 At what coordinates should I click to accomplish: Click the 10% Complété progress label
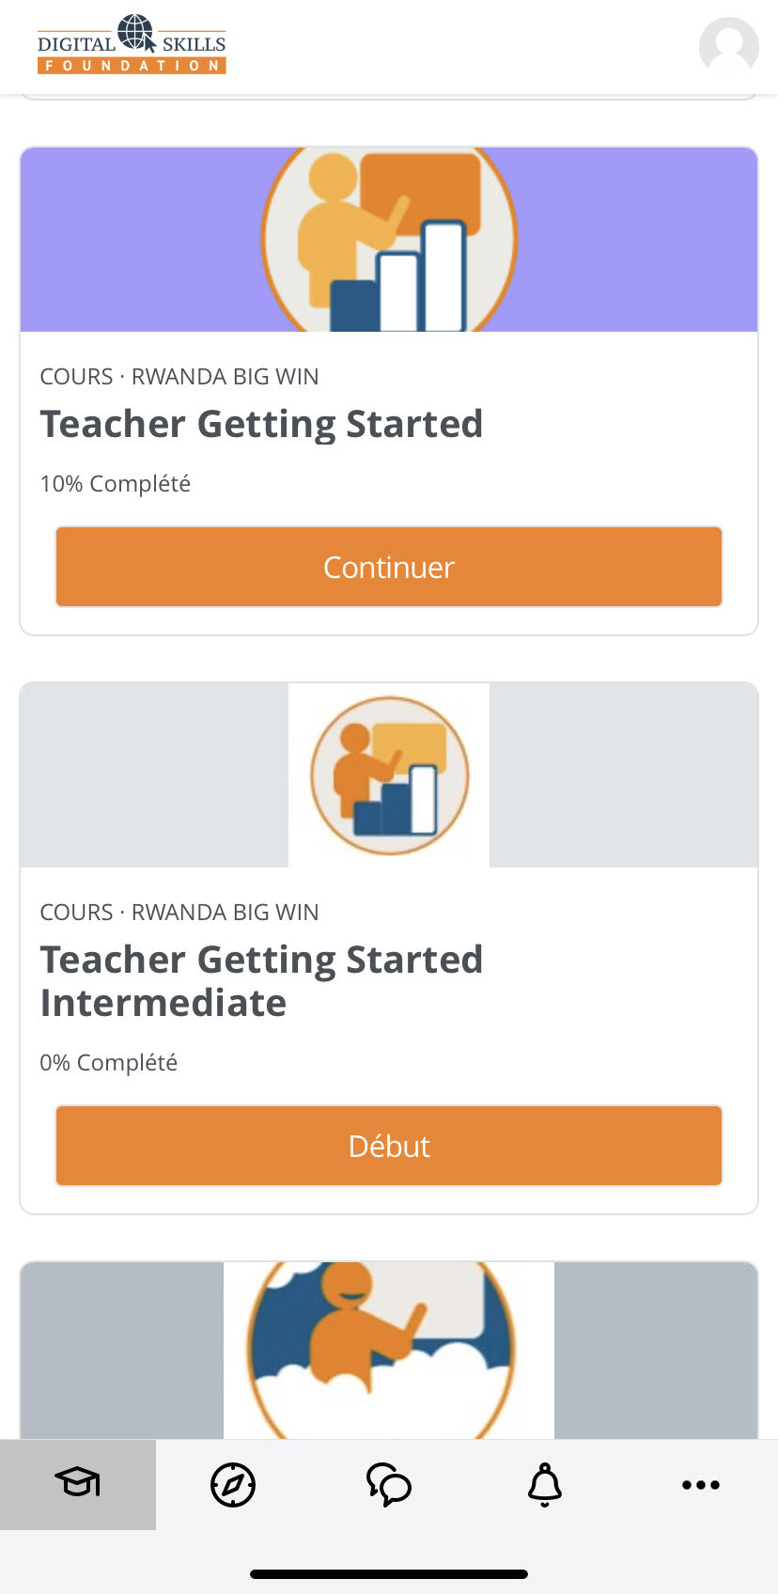[115, 483]
